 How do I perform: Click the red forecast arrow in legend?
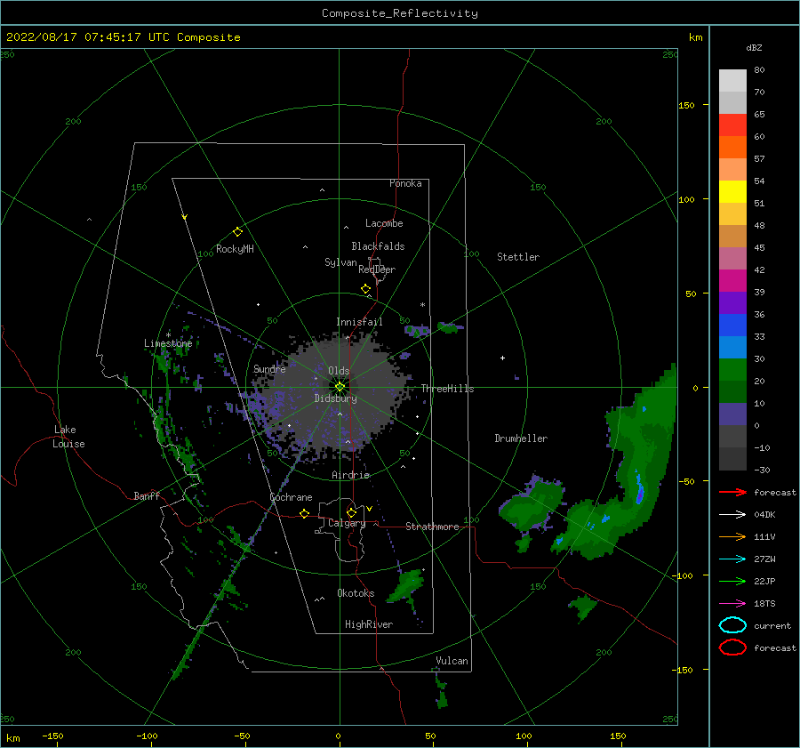coord(732,492)
